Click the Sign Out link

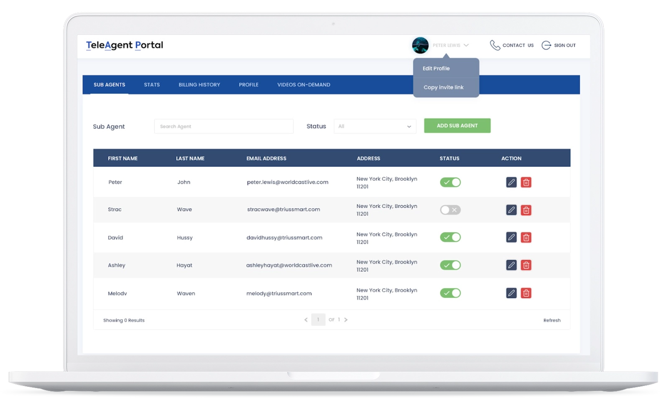pyautogui.click(x=565, y=45)
